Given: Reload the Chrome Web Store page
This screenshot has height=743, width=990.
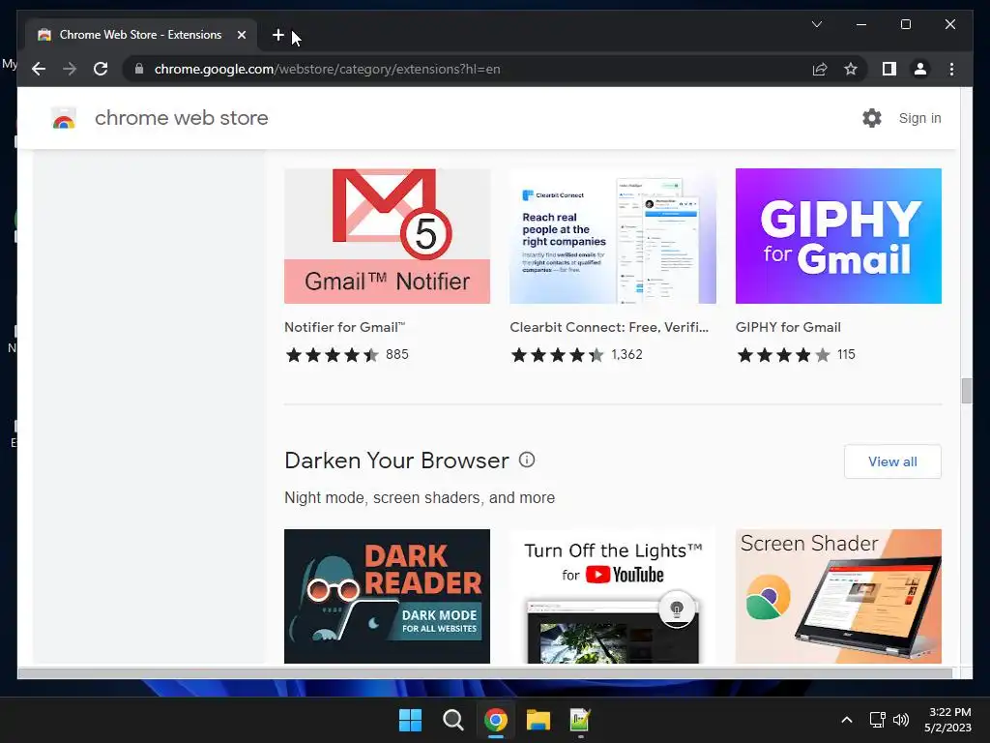Looking at the screenshot, I should pyautogui.click(x=101, y=69).
